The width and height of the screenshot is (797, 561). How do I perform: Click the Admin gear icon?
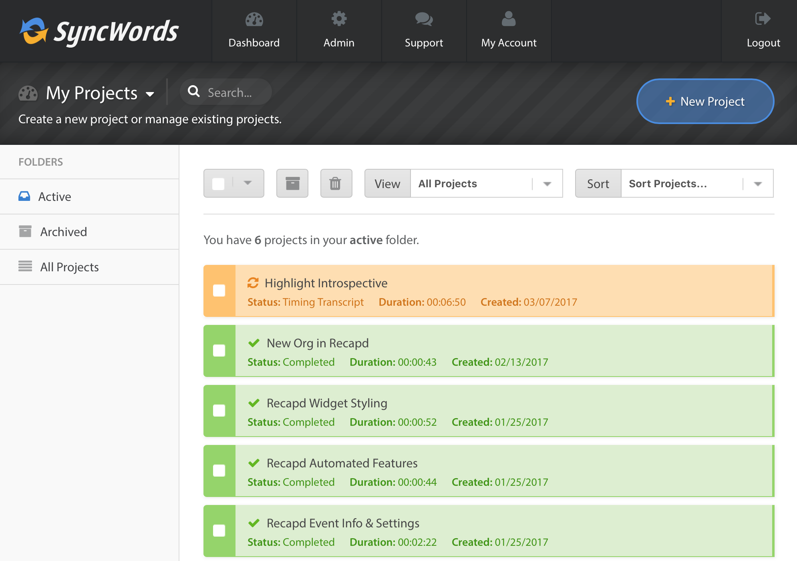339,18
